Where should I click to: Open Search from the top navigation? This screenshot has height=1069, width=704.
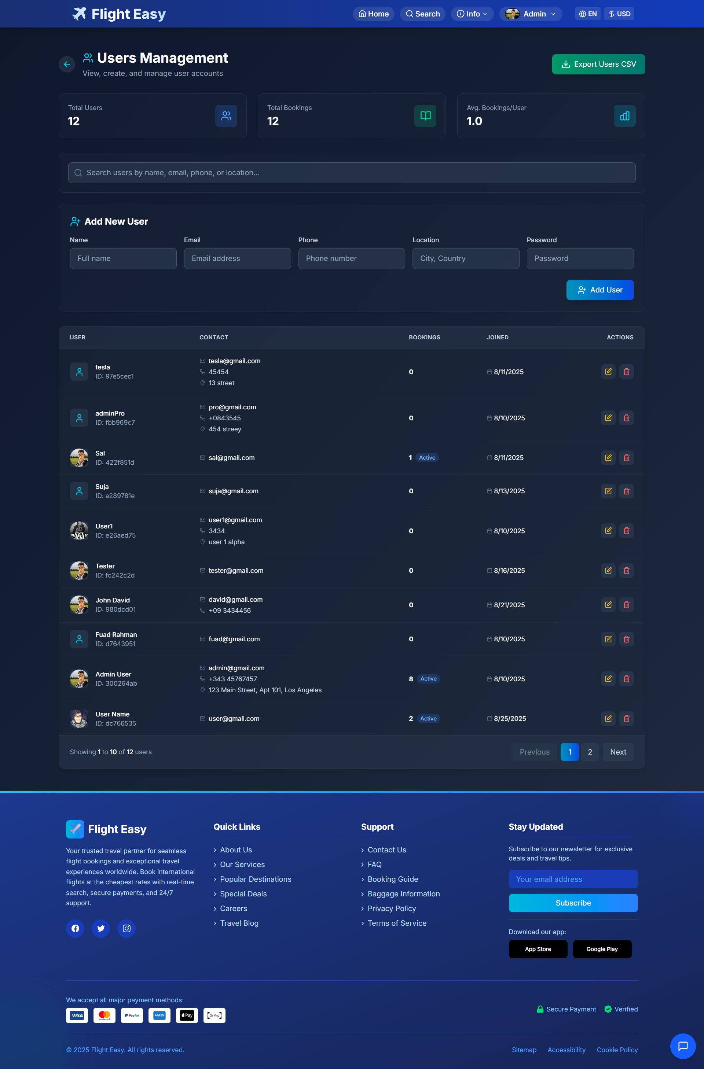coord(422,14)
